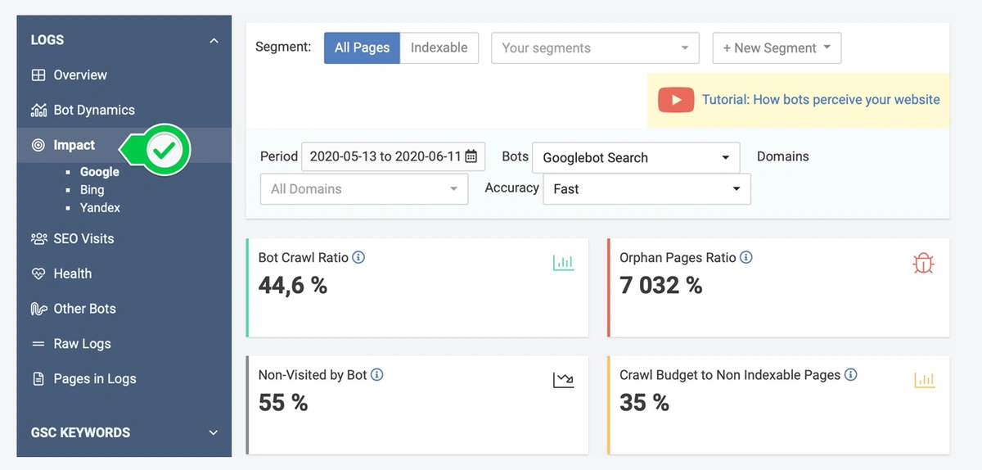The height and width of the screenshot is (470, 982).
Task: Collapse the LOGS sidebar section
Action: click(x=214, y=40)
